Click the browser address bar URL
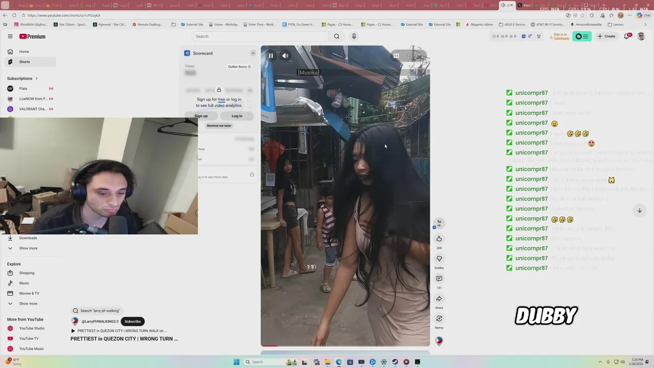654x368 pixels. click(x=64, y=15)
